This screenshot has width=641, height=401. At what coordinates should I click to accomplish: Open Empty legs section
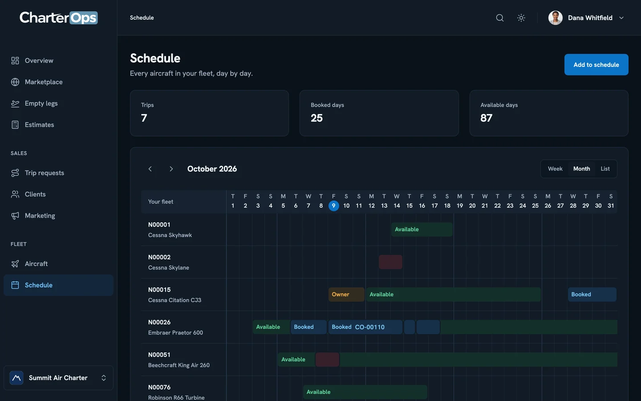tap(58, 103)
